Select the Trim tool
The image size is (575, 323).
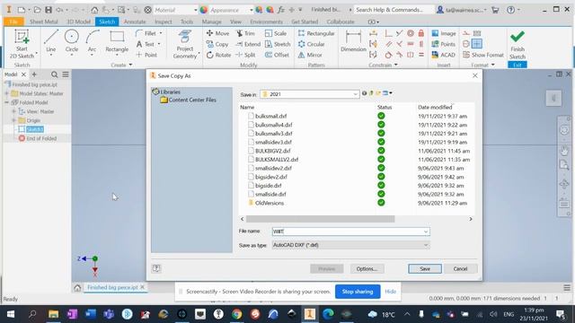(245, 33)
